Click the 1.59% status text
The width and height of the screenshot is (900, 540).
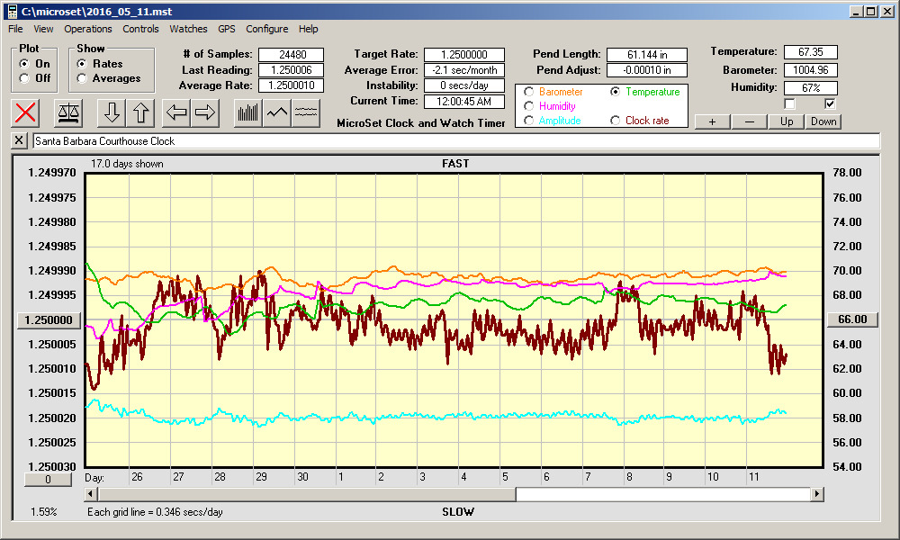click(x=43, y=512)
